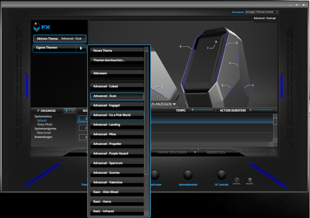Select Sleep Mode event
The height and width of the screenshot is (218, 310).
click(44, 125)
